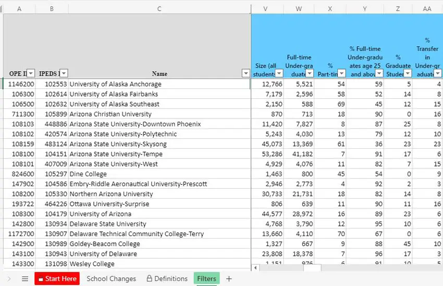The image size is (443, 286).
Task: Click size value 23,808
Action: (x=267, y=254)
